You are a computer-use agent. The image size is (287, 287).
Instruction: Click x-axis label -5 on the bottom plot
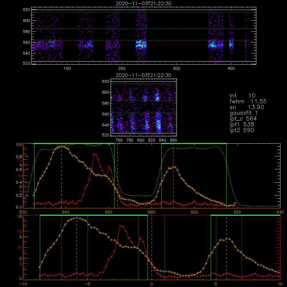click(x=87, y=284)
